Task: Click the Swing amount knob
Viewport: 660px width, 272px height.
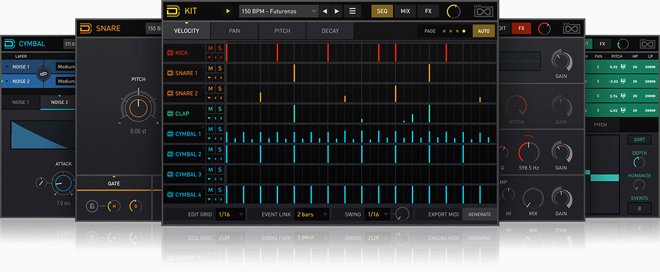Action: pyautogui.click(x=402, y=214)
